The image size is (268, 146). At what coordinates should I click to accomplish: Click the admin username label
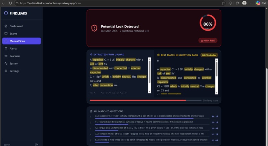[7, 145]
